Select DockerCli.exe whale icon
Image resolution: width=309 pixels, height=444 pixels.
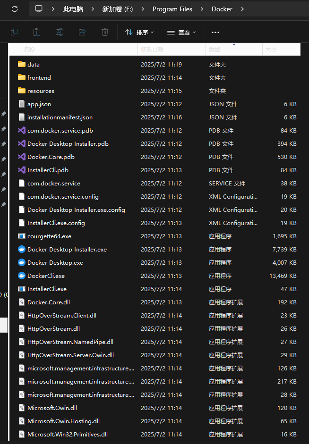(22, 276)
